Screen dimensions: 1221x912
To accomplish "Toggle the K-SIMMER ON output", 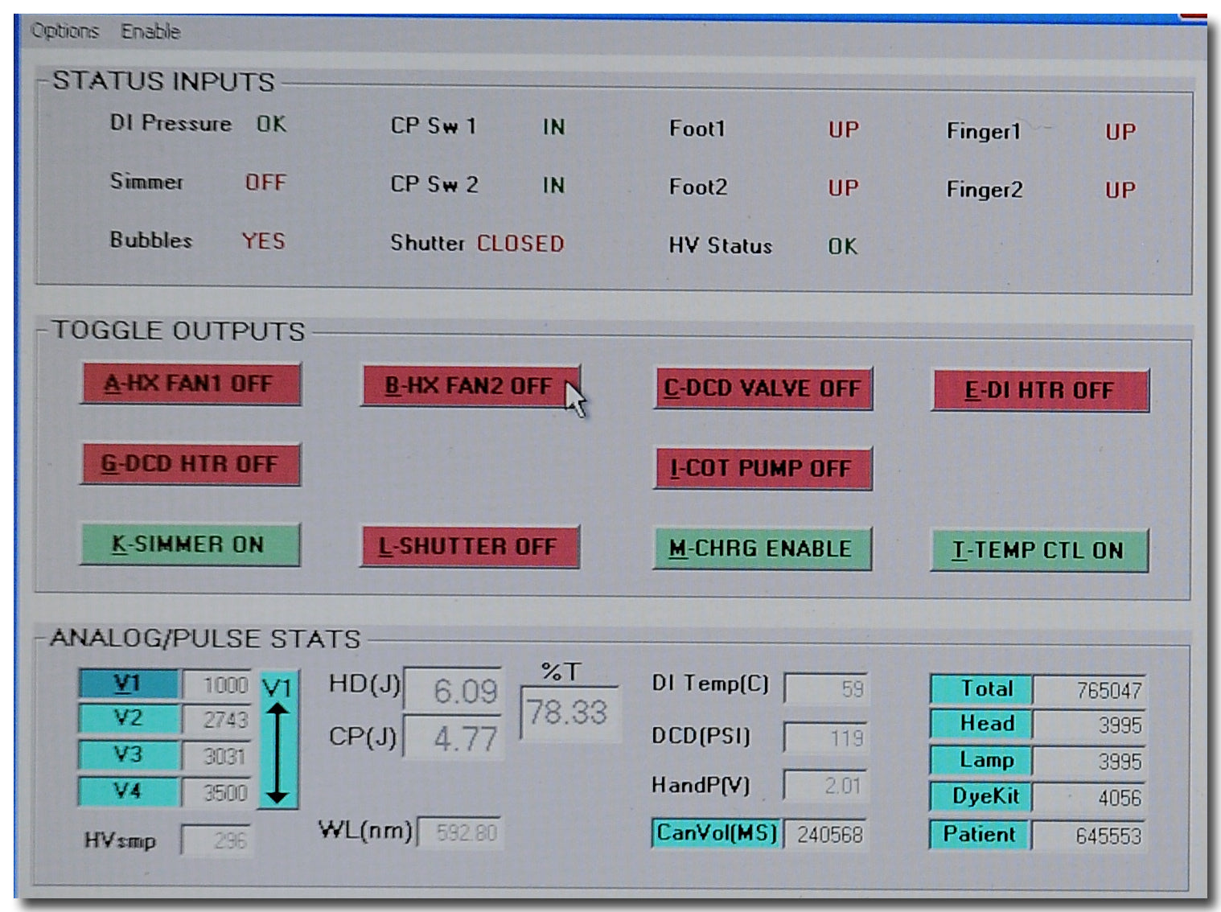I will pos(190,544).
